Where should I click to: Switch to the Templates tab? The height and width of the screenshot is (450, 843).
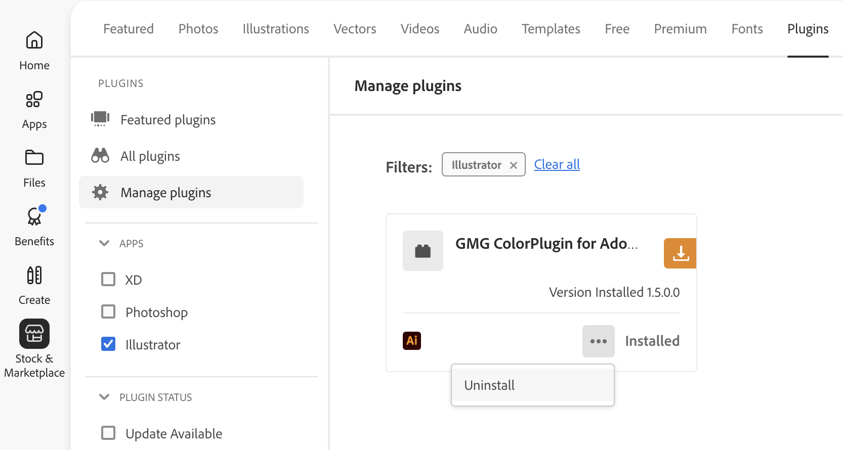tap(551, 29)
